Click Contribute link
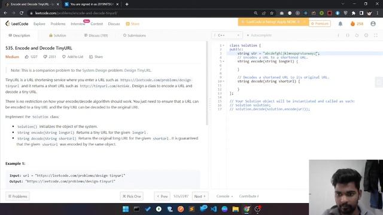 point(249,196)
